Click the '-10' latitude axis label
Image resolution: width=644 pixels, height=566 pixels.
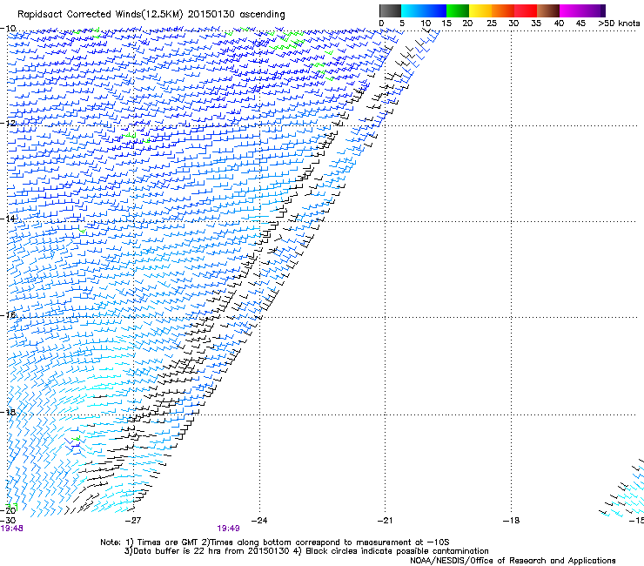8,28
